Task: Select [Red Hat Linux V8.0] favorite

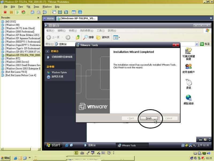Action: point(16,72)
